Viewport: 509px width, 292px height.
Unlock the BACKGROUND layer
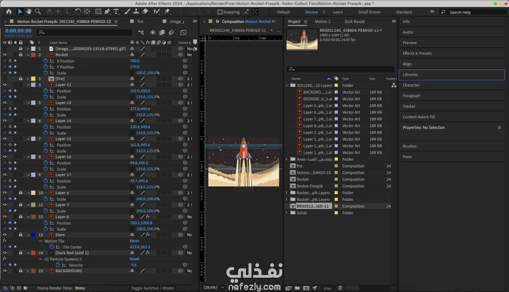tap(21, 271)
